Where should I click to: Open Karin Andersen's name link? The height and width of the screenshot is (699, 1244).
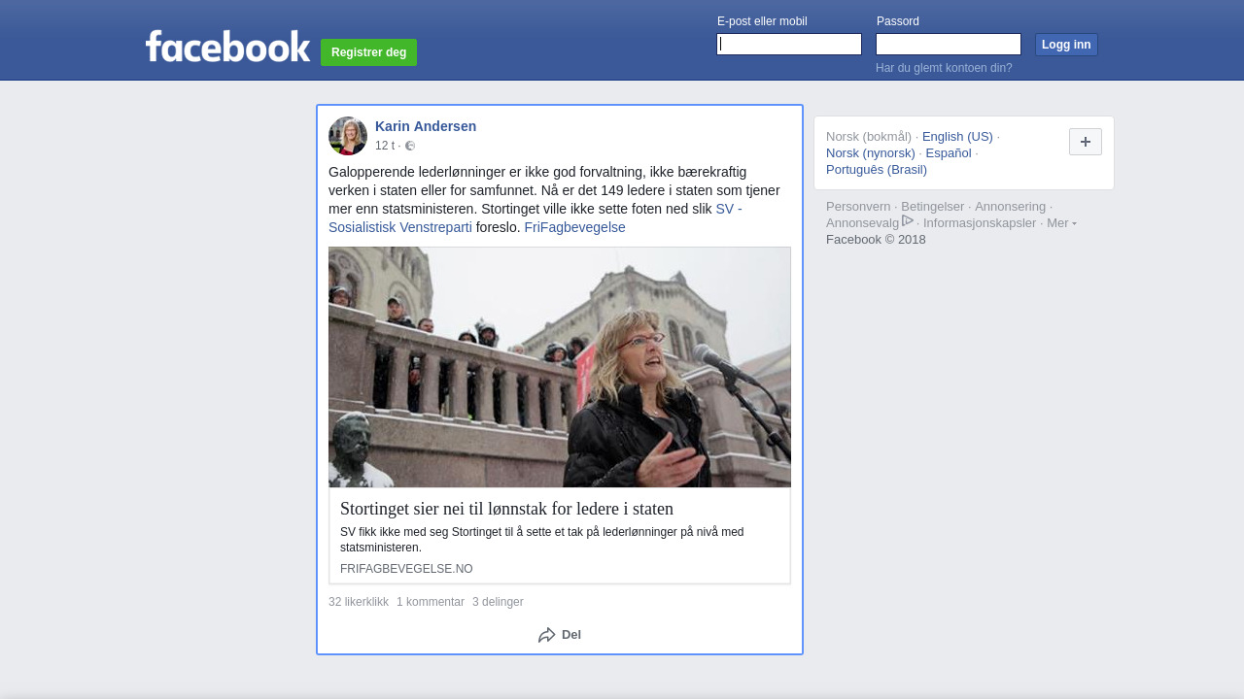pyautogui.click(x=426, y=126)
